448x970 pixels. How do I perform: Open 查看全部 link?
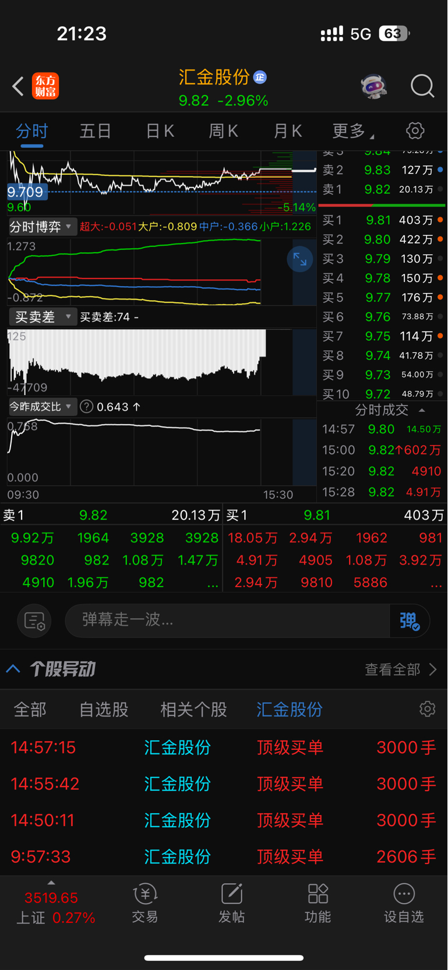(400, 669)
